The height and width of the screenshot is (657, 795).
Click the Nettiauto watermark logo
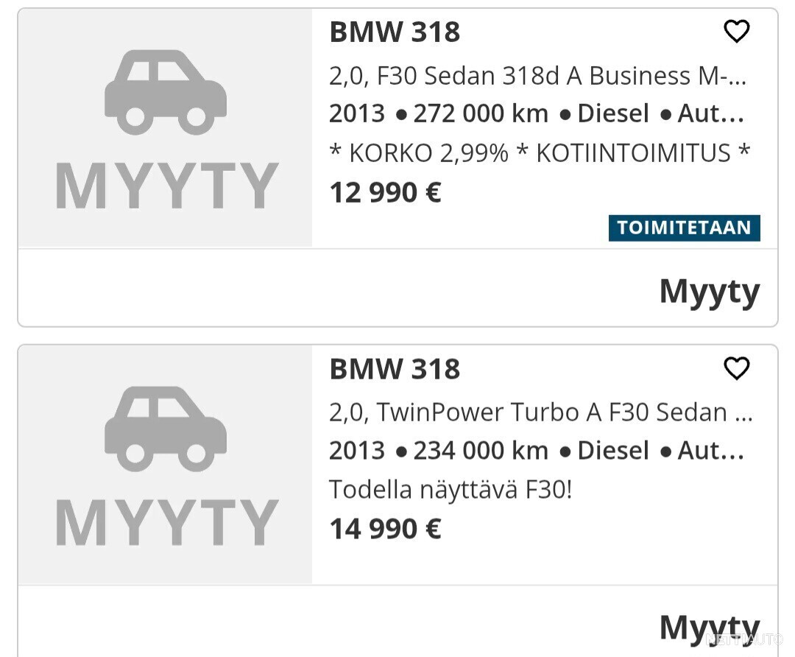coord(744,639)
